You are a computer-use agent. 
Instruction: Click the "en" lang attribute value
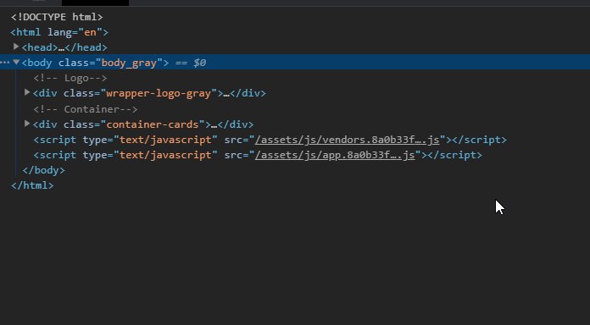tap(91, 32)
